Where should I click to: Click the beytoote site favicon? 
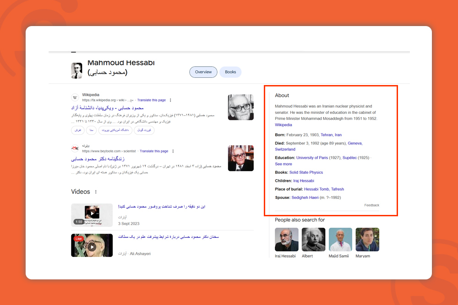pos(75,149)
